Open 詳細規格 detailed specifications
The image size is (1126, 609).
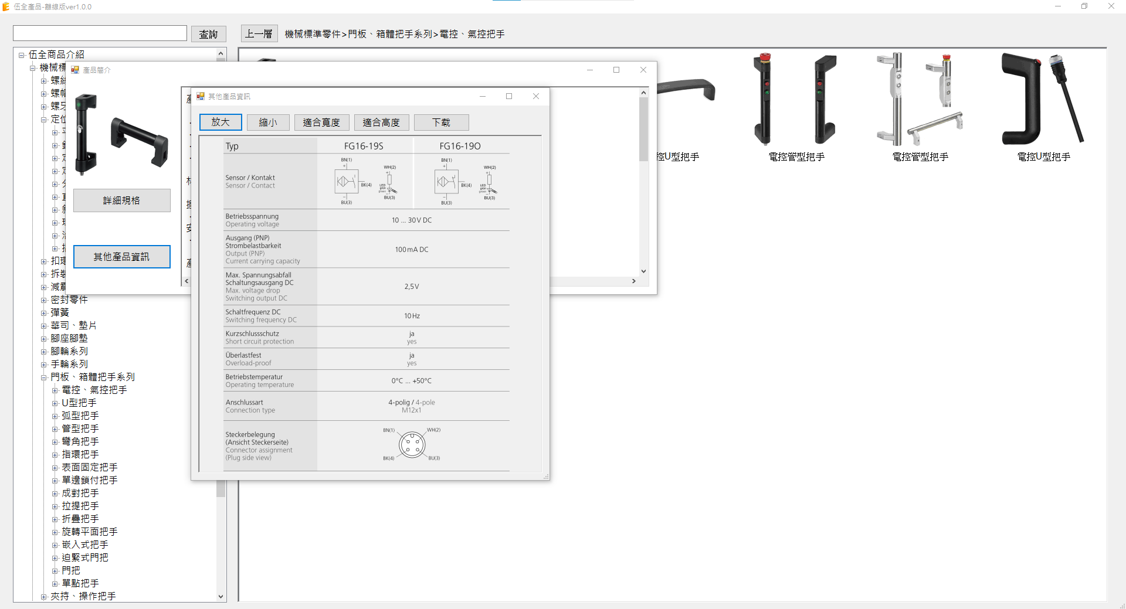[121, 200]
